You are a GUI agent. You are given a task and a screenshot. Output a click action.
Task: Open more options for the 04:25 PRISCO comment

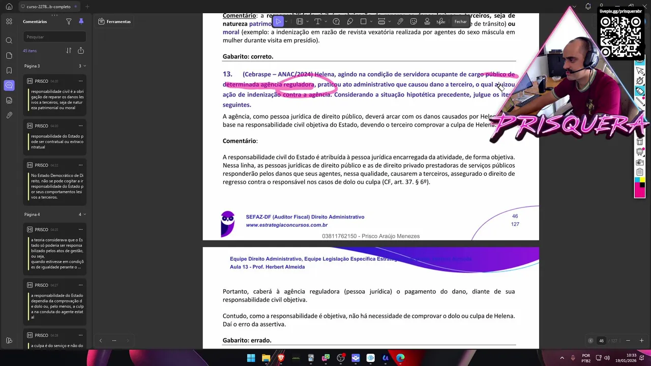80,229
